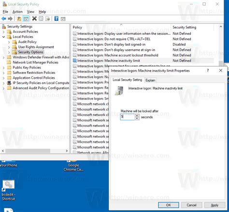The image size is (229, 212).
Task: Click the Cancel button
Action: tap(191, 205)
